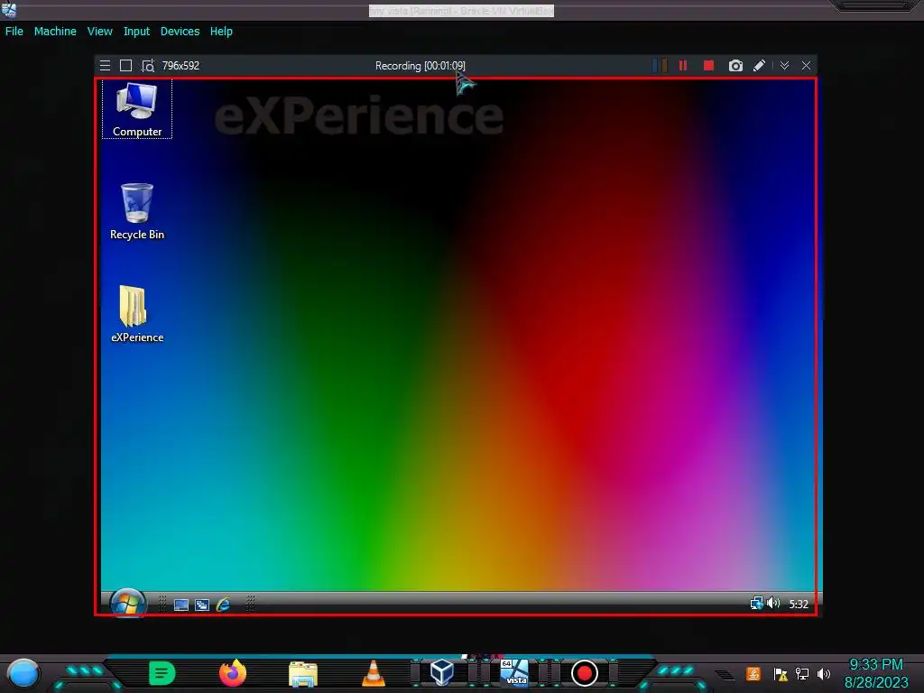Click the guest clock showing 5:32
The height and width of the screenshot is (693, 924).
pyautogui.click(x=799, y=604)
